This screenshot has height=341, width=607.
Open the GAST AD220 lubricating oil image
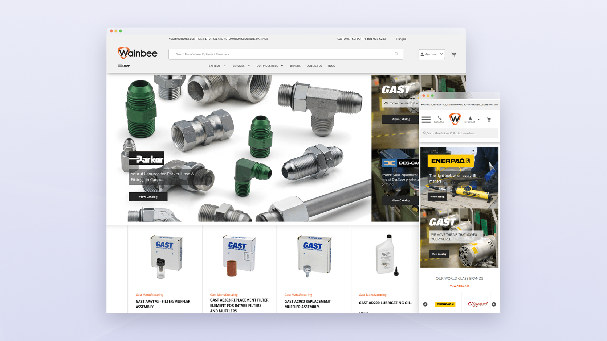click(388, 255)
